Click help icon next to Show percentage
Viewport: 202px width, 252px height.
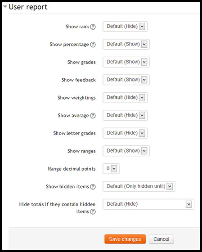coord(93,45)
